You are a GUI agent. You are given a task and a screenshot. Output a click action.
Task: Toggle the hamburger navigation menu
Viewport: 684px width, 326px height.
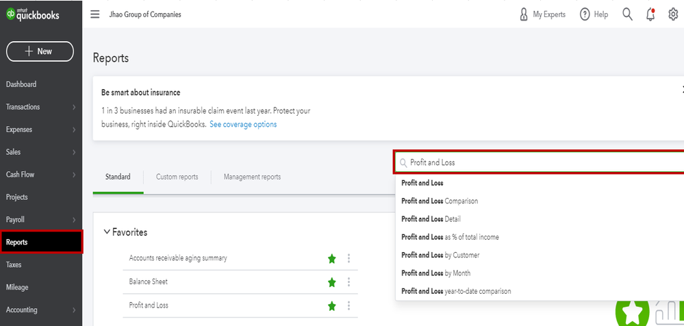pyautogui.click(x=95, y=14)
